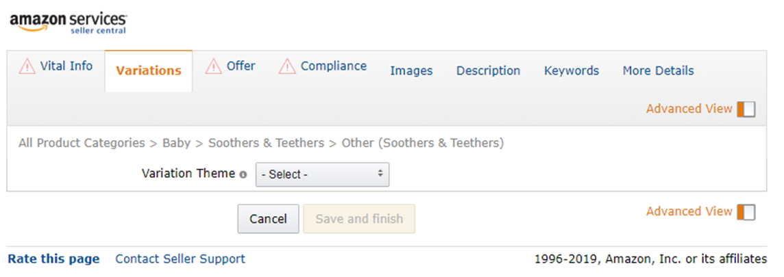The height and width of the screenshot is (277, 784).
Task: Toggle the bottom Advanced View switch
Action: pos(746,212)
